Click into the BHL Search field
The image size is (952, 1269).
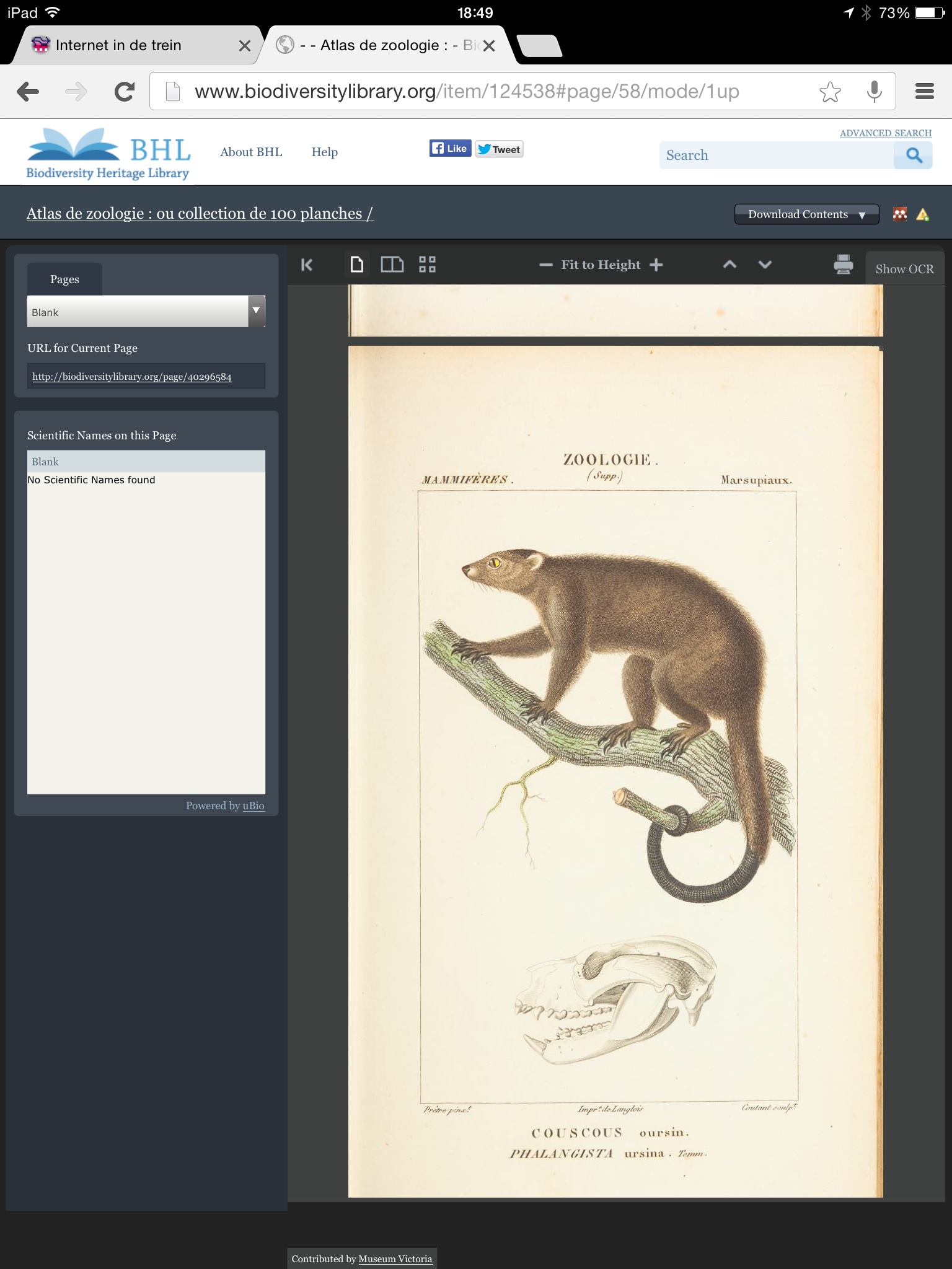pyautogui.click(x=776, y=156)
